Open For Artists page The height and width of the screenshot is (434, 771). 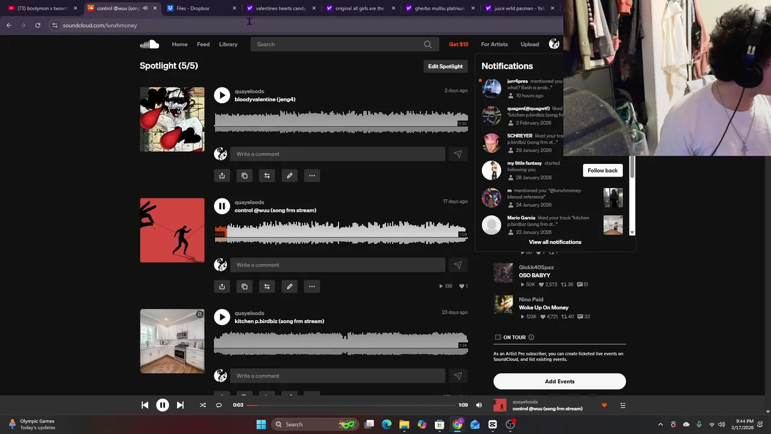[x=495, y=44]
